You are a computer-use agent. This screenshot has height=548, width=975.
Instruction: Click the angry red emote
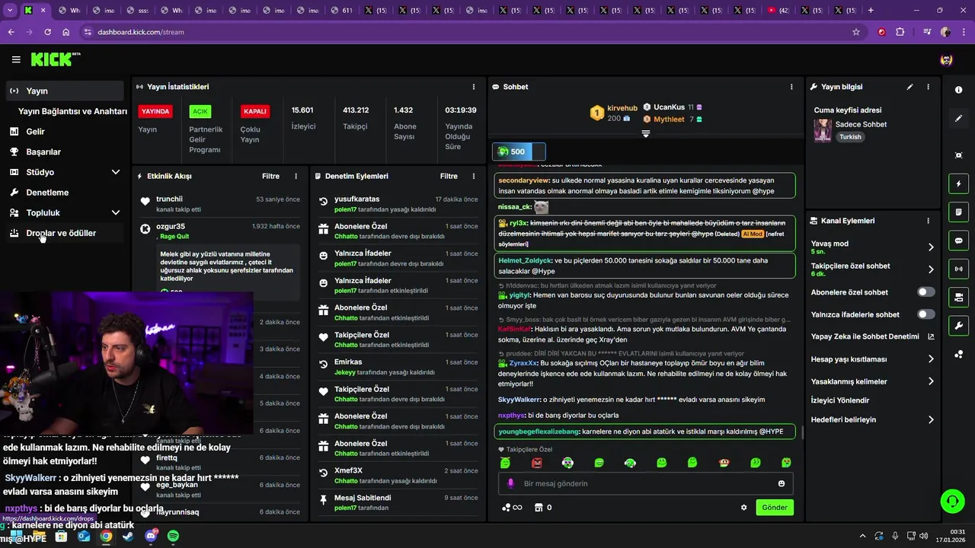point(536,463)
